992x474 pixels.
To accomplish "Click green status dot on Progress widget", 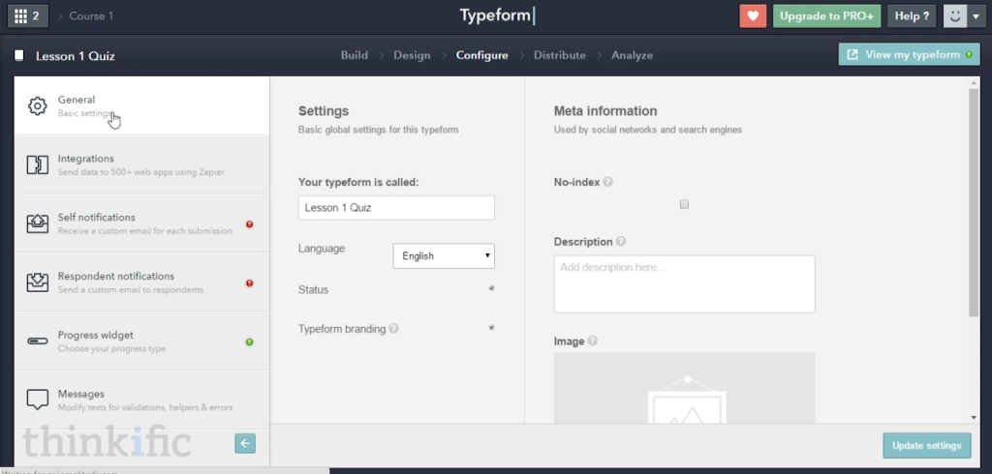I will (x=249, y=341).
